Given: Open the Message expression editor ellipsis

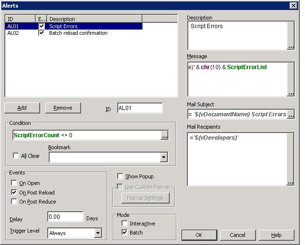Looking at the screenshot, I should pyautogui.click(x=291, y=94).
